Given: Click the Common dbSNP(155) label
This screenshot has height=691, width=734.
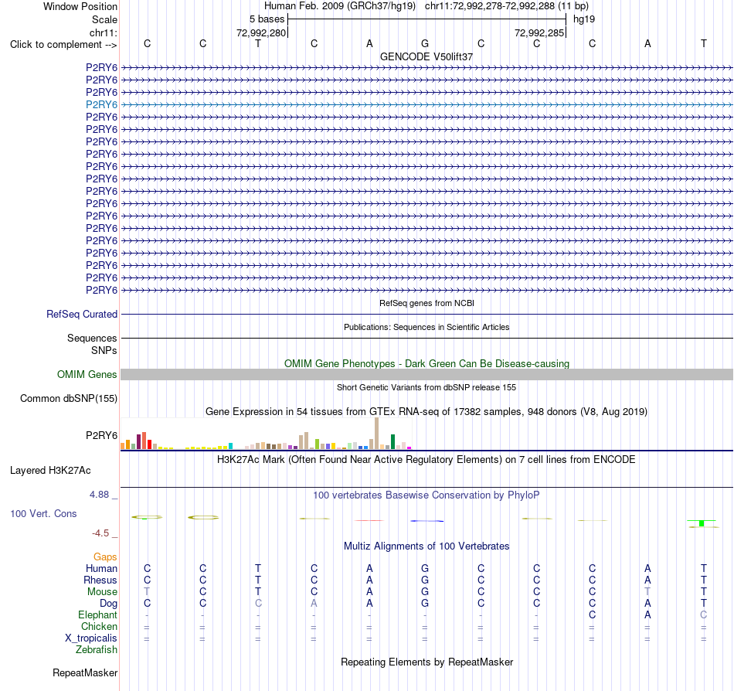Looking at the screenshot, I should pyautogui.click(x=69, y=398).
